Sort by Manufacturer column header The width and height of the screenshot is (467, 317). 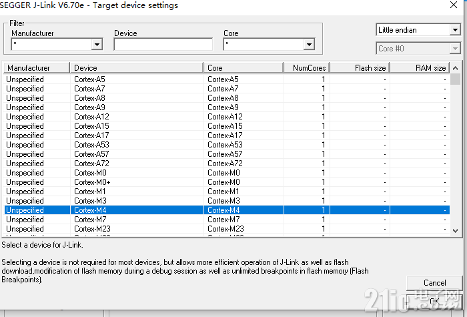tap(36, 68)
